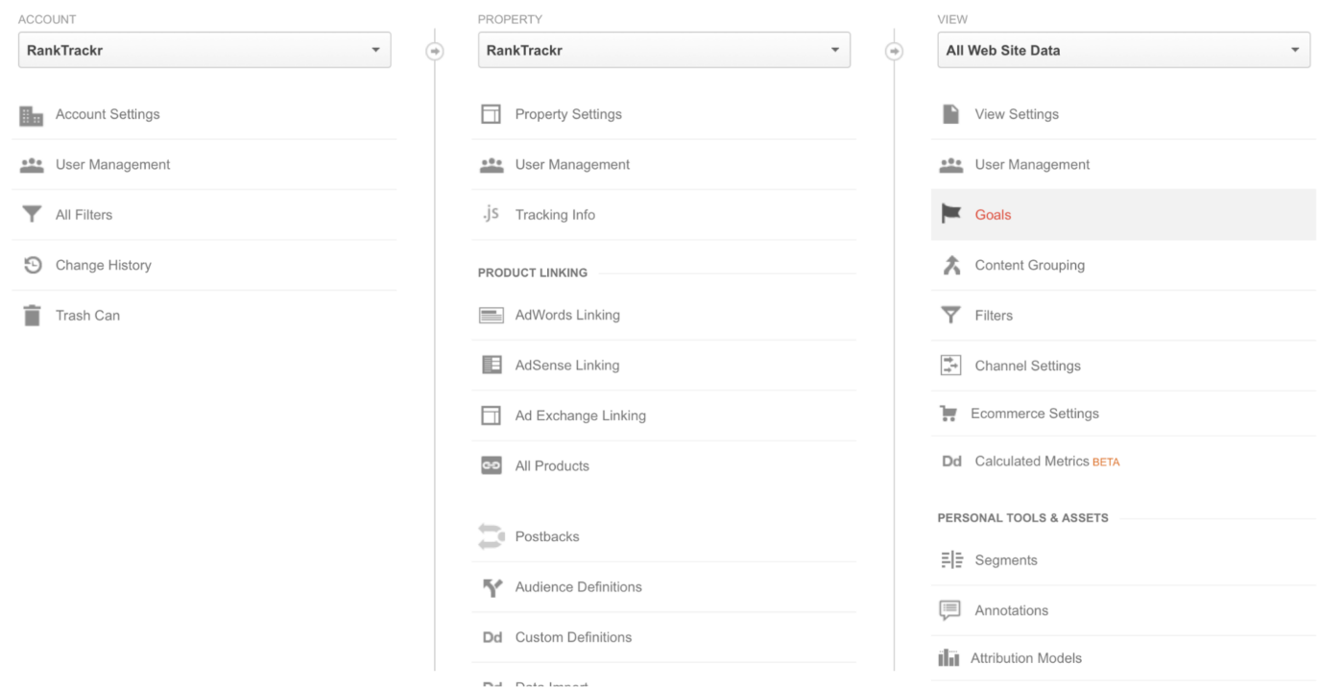Click the Account Settings building icon
This screenshot has height=687, width=1344.
[32, 115]
